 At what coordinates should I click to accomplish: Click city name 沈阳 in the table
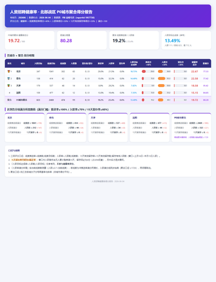pos(19,92)
